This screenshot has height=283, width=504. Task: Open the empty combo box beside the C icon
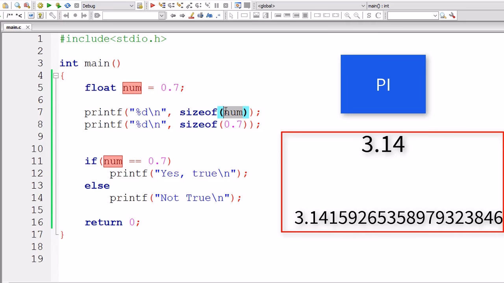[413, 15]
